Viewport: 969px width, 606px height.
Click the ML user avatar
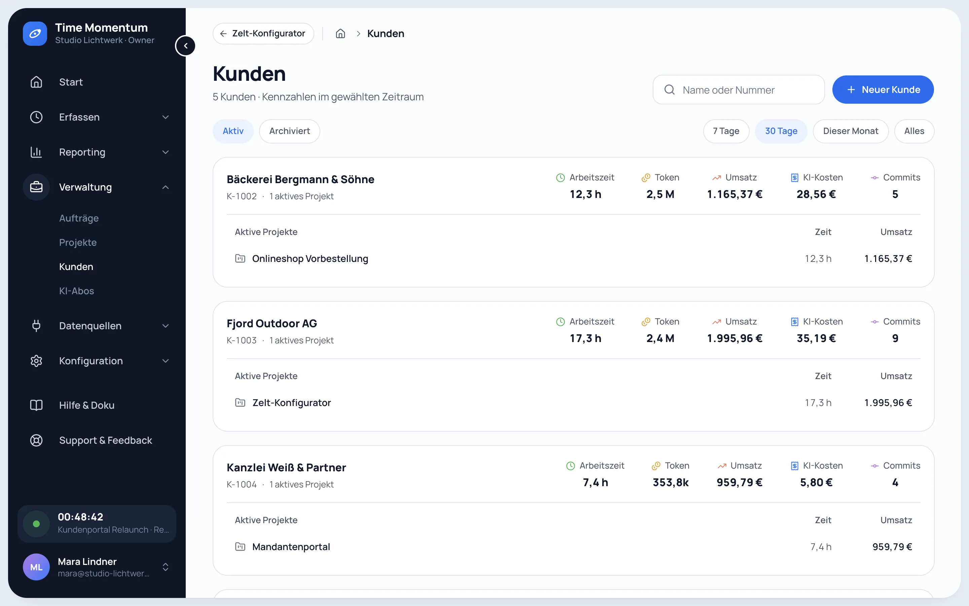pos(36,567)
